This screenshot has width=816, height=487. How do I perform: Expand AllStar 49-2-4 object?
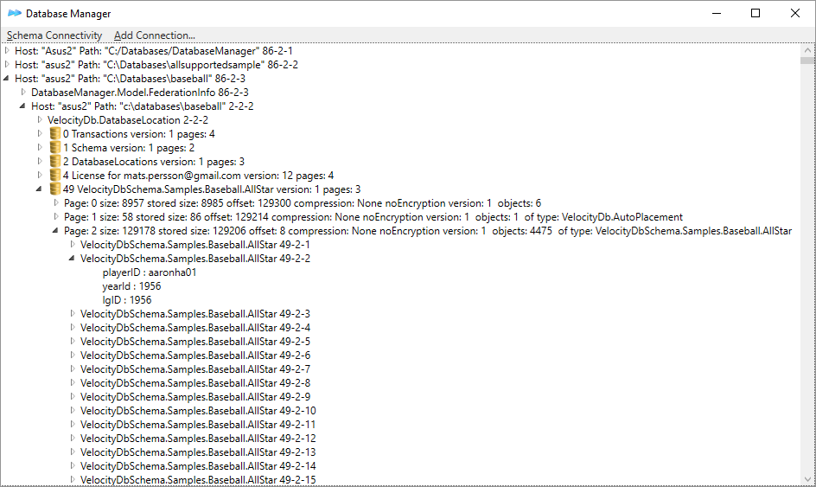(x=73, y=328)
